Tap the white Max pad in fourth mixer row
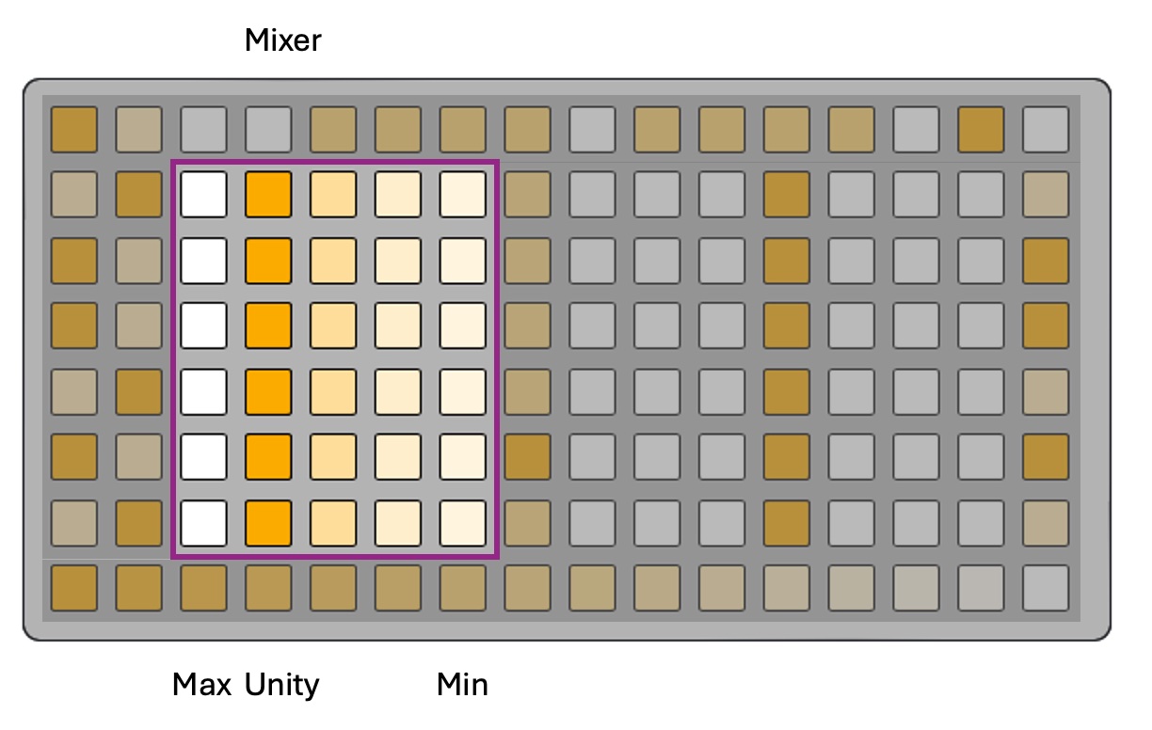Viewport: 1152px width, 730px height. pyautogui.click(x=204, y=391)
